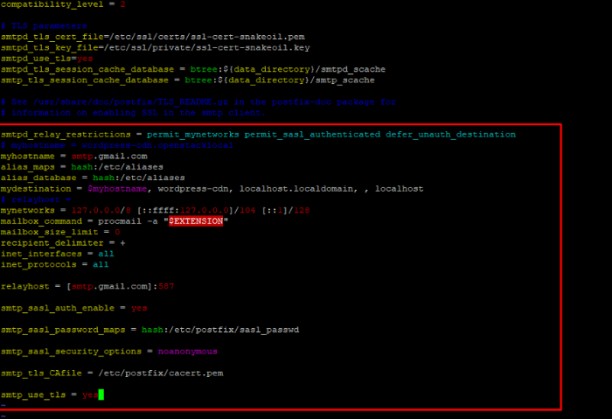Click the 'smtp_use_tls = yes' line

(x=49, y=395)
